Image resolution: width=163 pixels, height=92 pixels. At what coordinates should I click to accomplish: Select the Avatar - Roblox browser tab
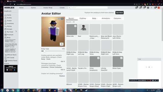[x=15, y=1]
